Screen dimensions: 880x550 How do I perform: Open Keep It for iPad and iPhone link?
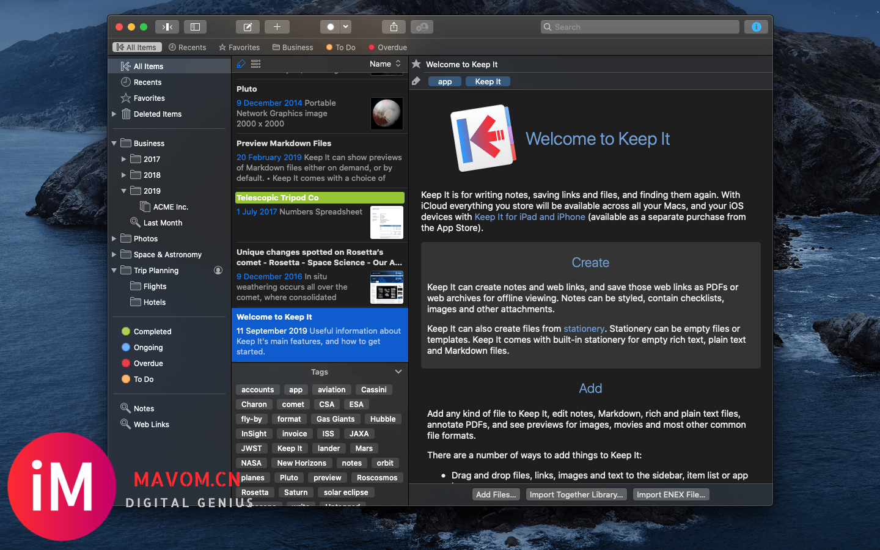530,217
